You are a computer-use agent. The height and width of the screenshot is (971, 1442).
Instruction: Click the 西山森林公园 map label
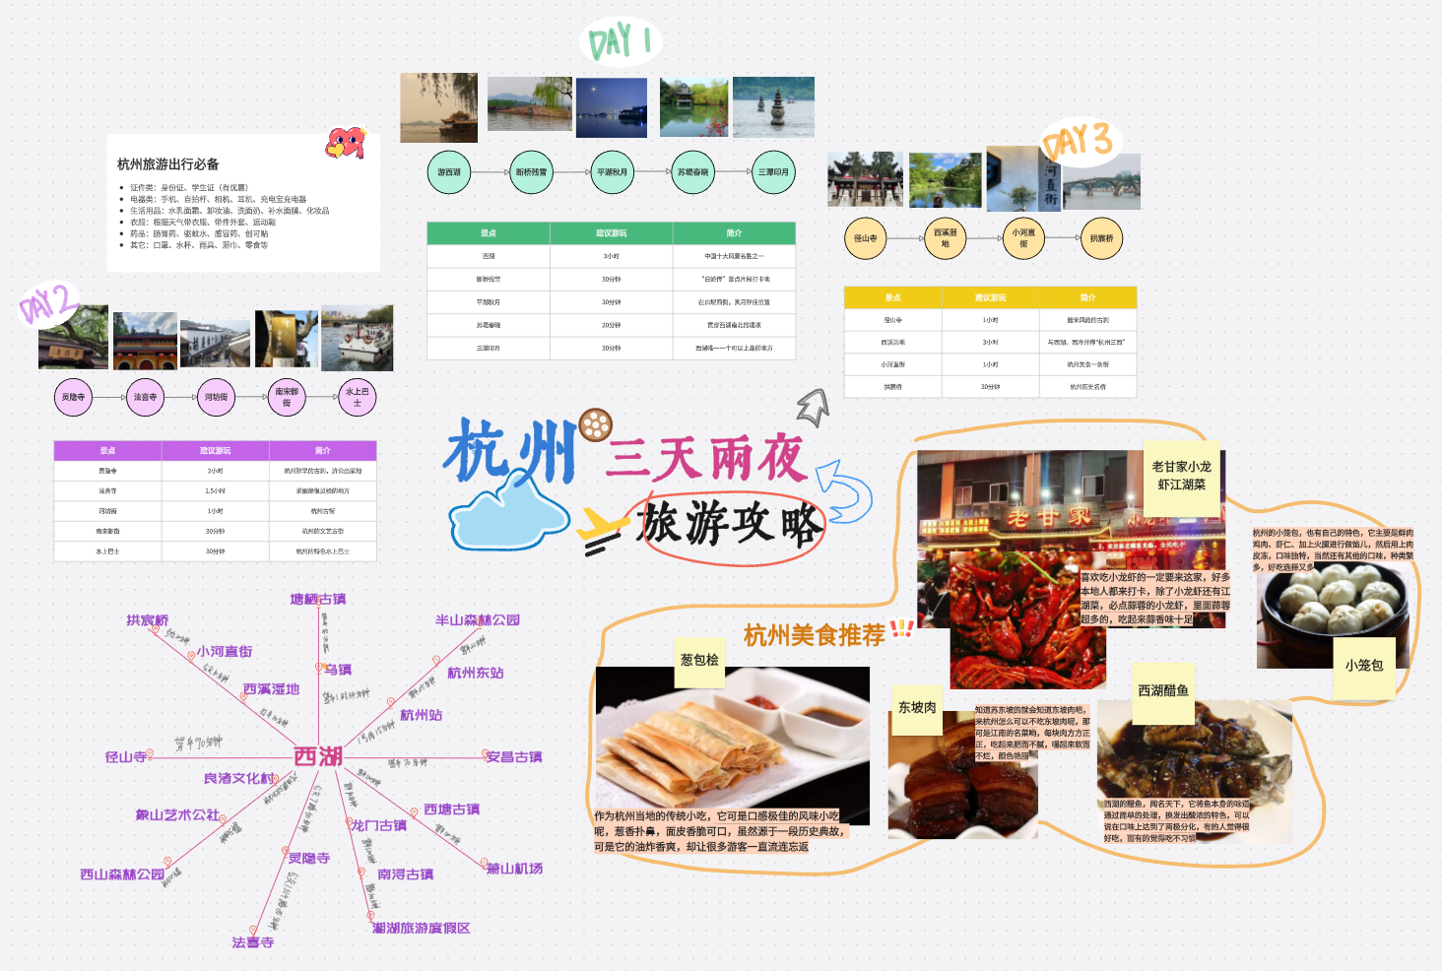(x=122, y=874)
